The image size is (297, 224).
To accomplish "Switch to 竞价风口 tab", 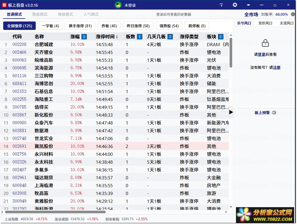I will pyautogui.click(x=265, y=23).
